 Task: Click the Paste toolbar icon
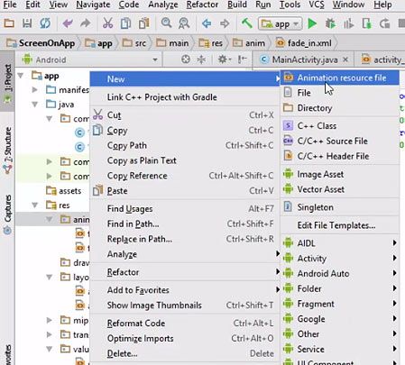pos(143,23)
